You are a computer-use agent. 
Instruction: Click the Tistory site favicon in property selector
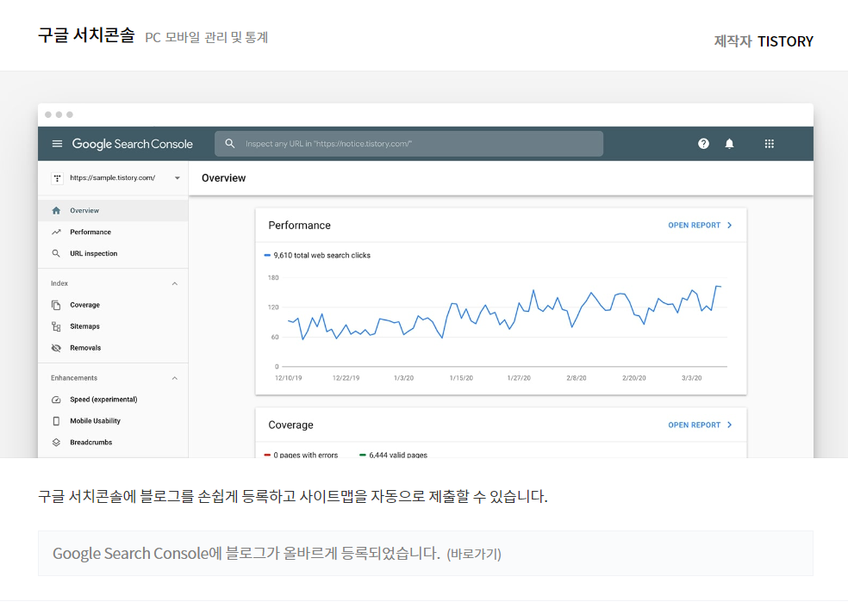click(x=58, y=178)
